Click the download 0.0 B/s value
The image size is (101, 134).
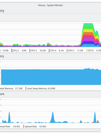click(x=17, y=126)
